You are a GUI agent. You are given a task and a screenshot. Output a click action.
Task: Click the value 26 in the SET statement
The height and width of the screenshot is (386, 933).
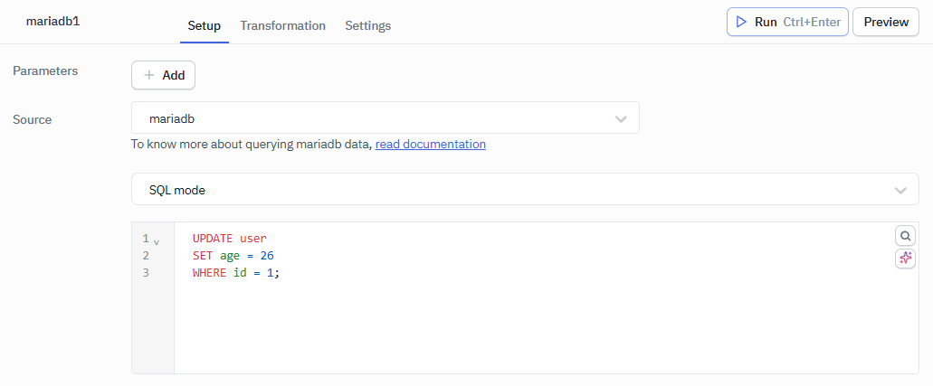[266, 256]
